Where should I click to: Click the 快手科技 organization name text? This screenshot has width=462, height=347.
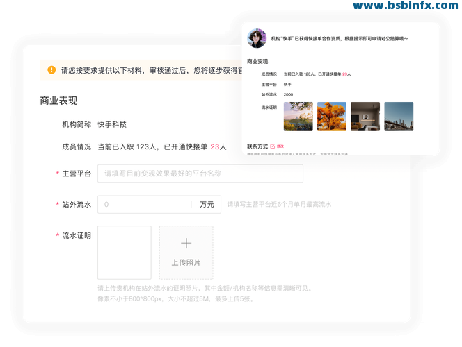tap(112, 125)
